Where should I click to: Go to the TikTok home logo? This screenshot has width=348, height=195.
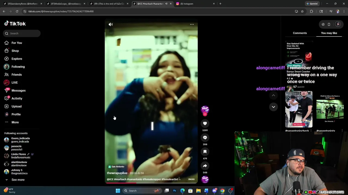(15, 24)
